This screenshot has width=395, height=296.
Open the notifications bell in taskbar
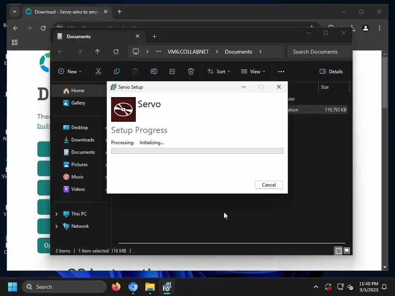[385, 287]
